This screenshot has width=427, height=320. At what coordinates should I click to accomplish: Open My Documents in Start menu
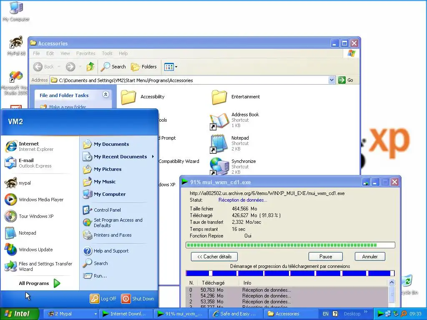106,144
